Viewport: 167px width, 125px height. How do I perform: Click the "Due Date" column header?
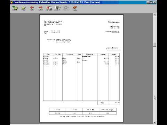pyautogui.click(x=58, y=54)
